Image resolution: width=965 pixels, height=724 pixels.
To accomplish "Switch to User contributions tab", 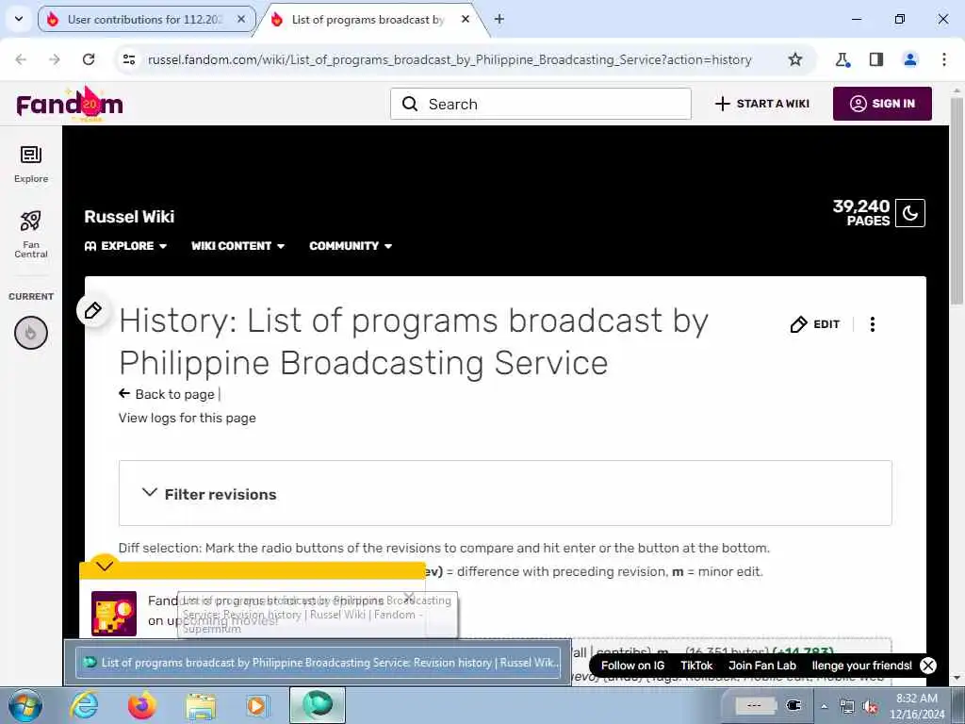I will 146,19.
